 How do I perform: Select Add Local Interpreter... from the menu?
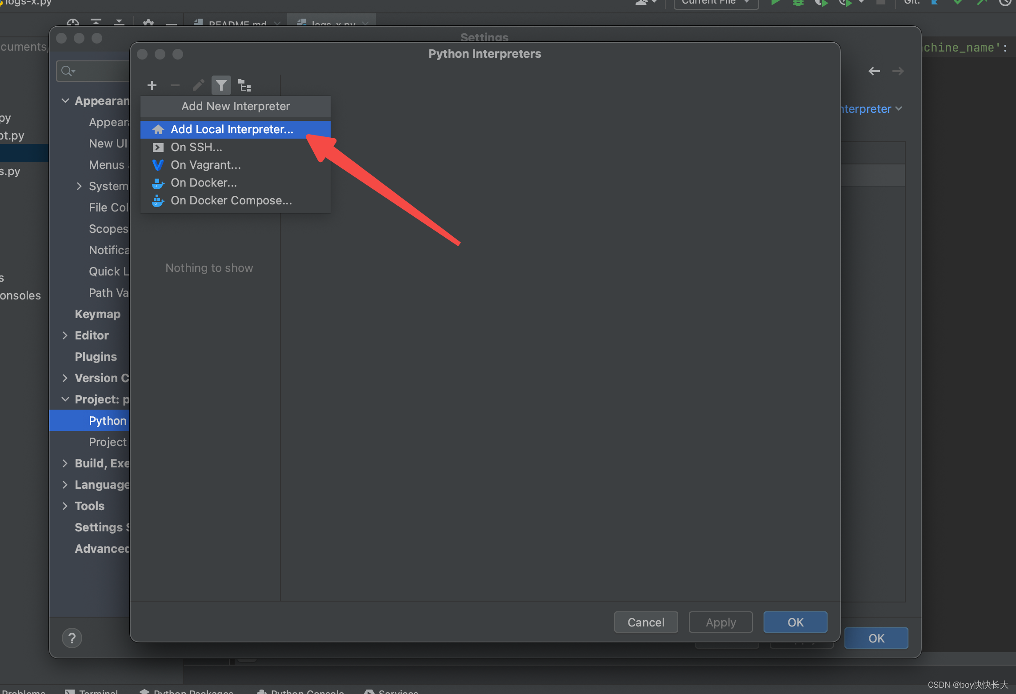click(x=236, y=129)
